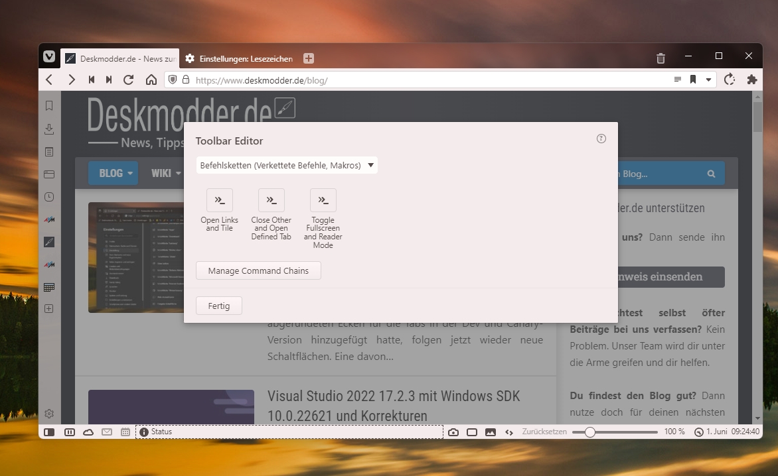Bookmark this page in address bar

693,80
